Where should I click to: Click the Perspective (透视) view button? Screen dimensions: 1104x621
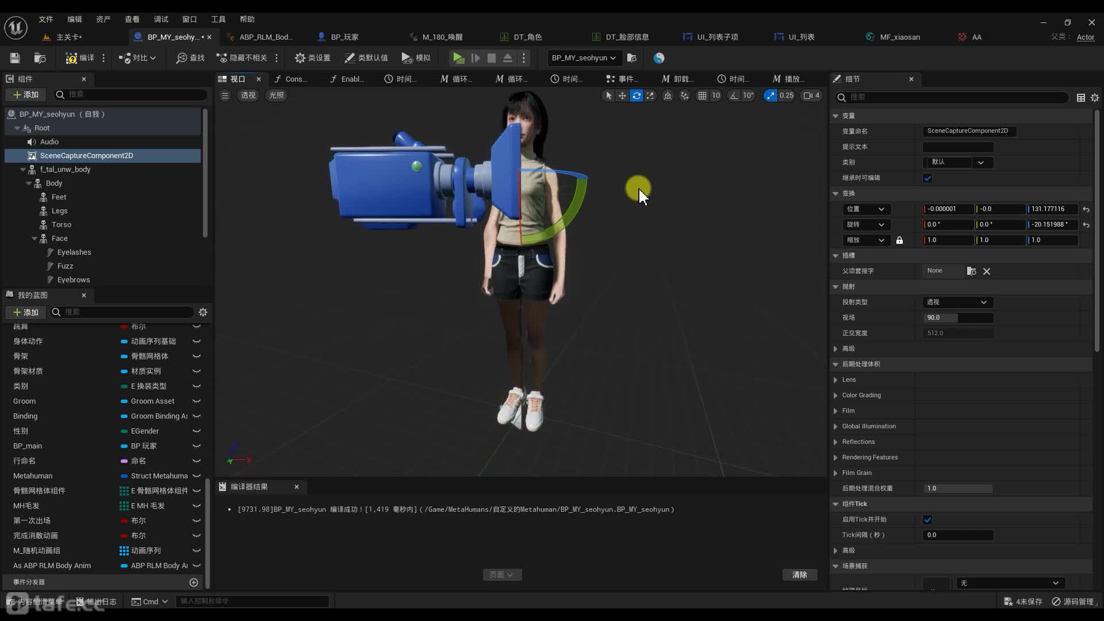[248, 95]
